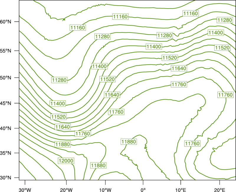Click the 30°N latitude axis label
236x192 pixels.
coord(6,178)
